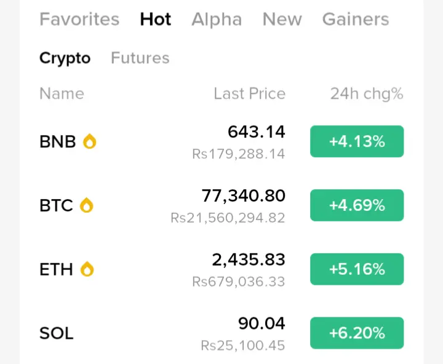Image resolution: width=443 pixels, height=364 pixels.
Task: Open BTC price 77,340.80 details
Action: click(244, 196)
